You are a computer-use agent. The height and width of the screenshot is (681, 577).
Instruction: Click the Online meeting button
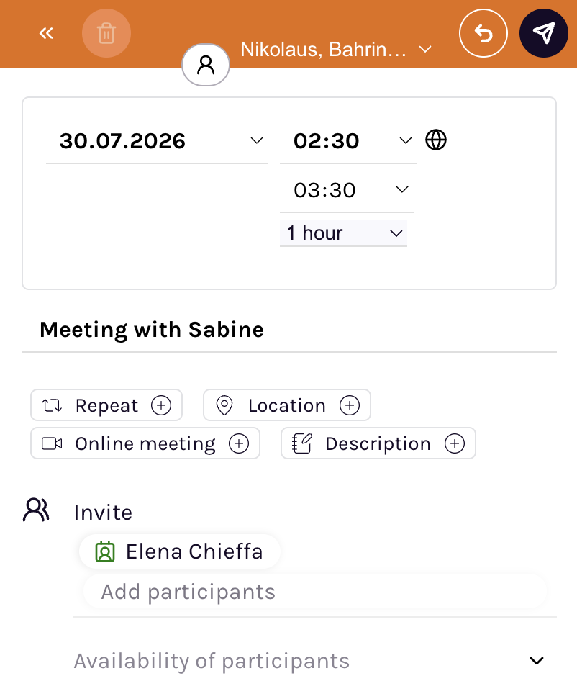point(145,443)
